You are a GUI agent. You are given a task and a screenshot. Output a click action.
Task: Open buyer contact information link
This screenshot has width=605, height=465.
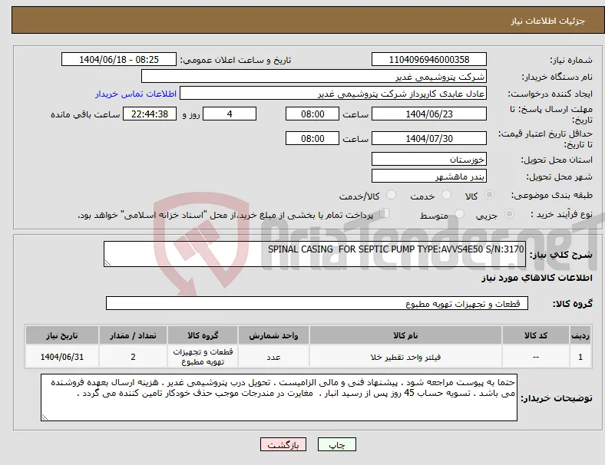[x=136, y=94]
